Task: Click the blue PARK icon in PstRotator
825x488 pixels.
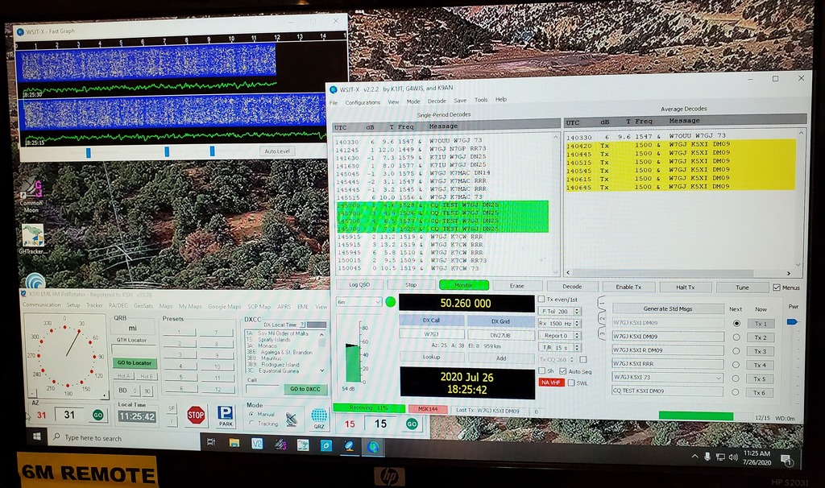Action: (226, 416)
